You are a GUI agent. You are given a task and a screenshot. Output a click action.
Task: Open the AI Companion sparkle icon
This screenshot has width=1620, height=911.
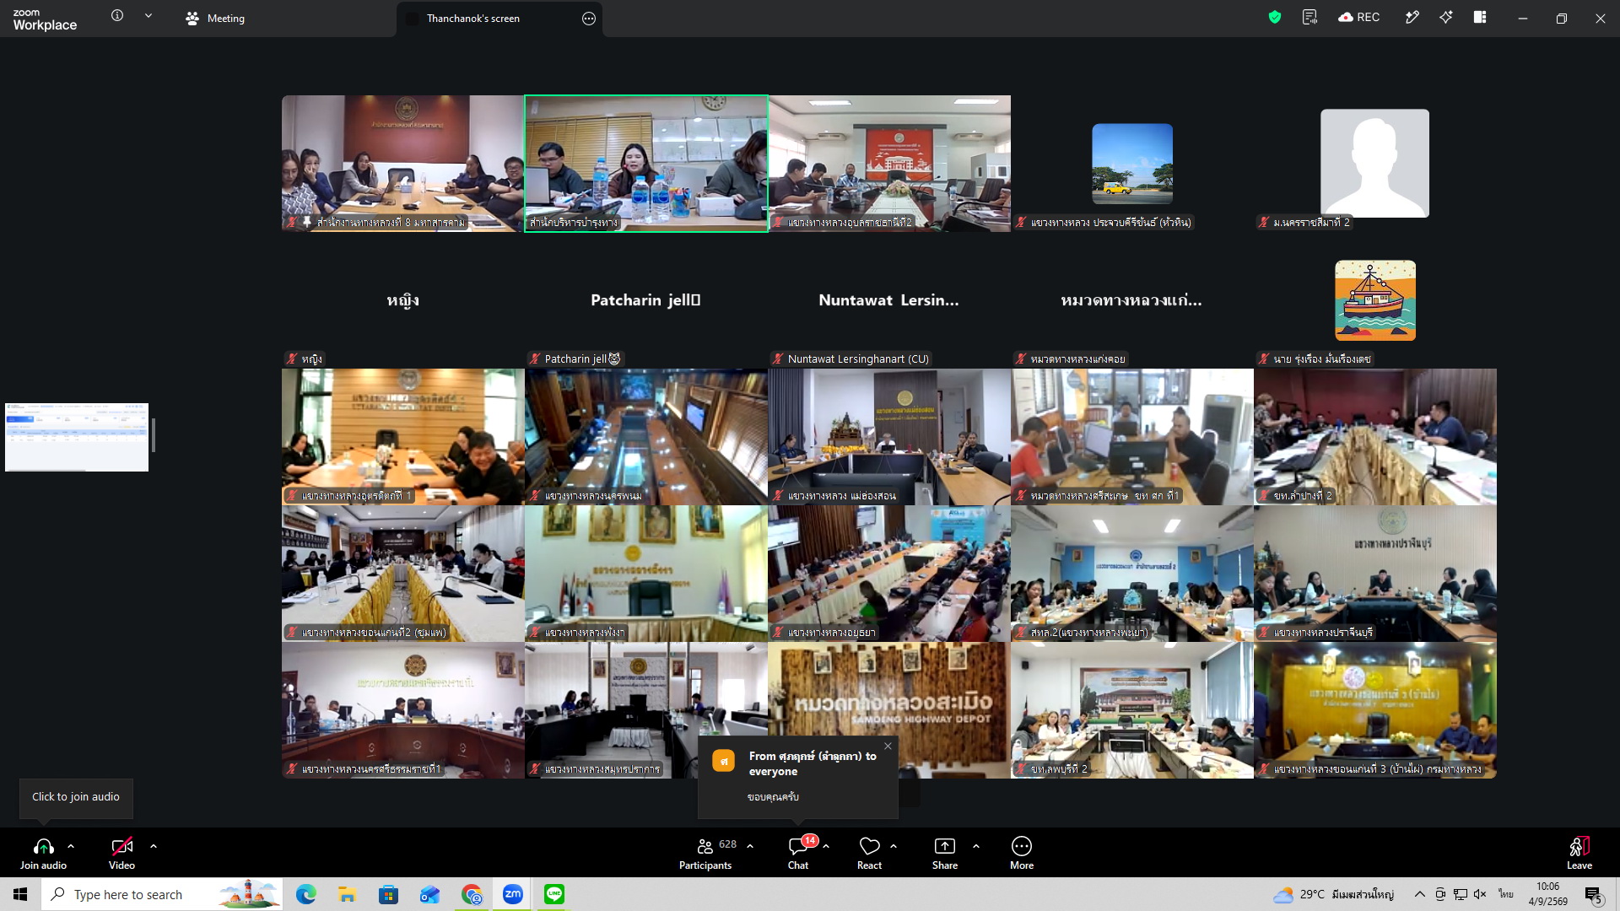tap(1446, 18)
